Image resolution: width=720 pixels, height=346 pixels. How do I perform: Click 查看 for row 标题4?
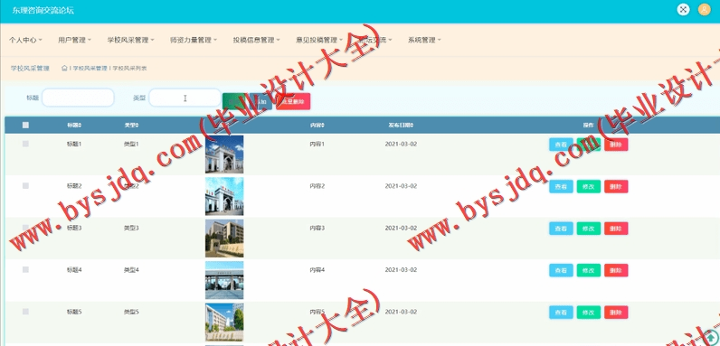pyautogui.click(x=561, y=270)
